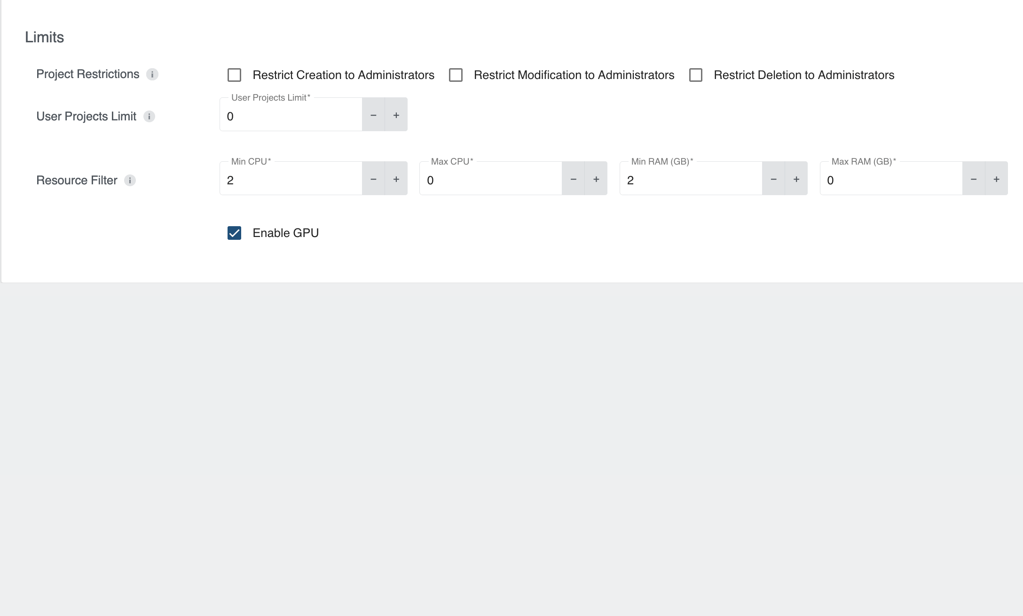Screen dimensions: 1023x616
Task: Decrease User Projects Limit with minus
Action: [x=373, y=115]
